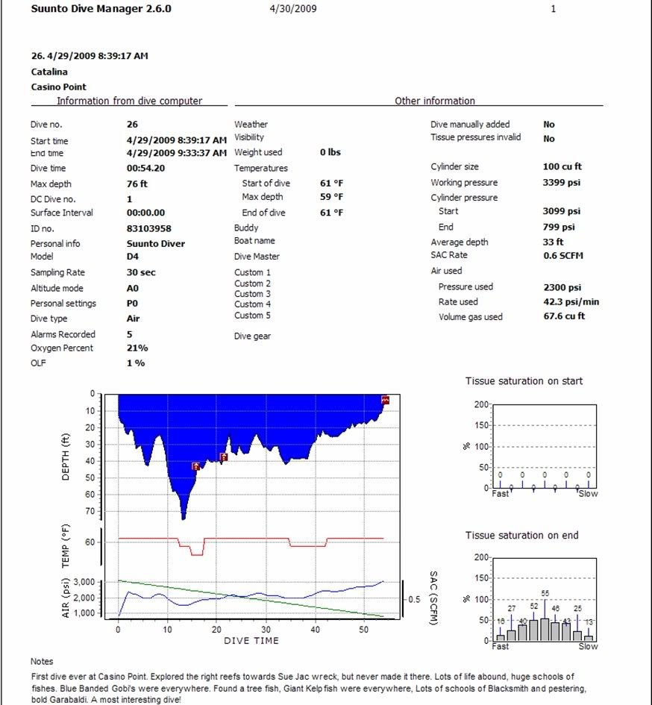Select the Personal info value "Suunto Diver"
Screen dimensions: 652x705
pos(156,244)
